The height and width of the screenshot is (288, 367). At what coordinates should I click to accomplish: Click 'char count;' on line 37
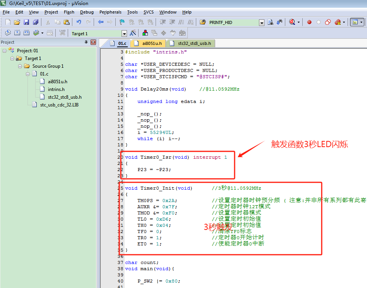(x=142, y=263)
